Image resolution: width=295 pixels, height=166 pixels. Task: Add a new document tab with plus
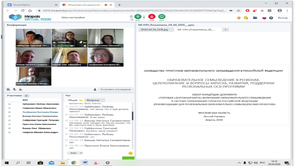tap(226, 30)
